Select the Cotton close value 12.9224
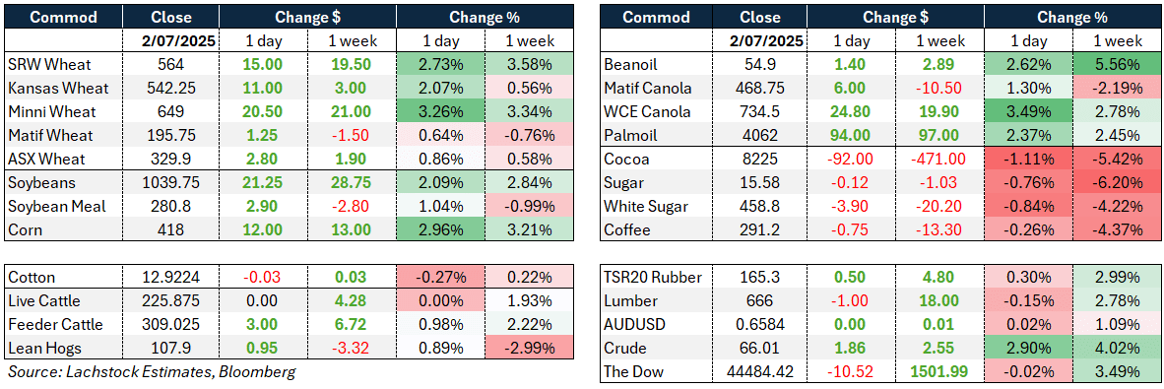1164x389 pixels. pyautogui.click(x=170, y=277)
